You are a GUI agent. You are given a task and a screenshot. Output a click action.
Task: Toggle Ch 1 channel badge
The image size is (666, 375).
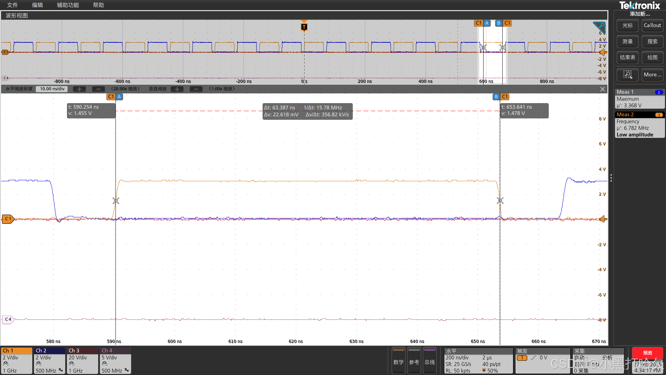pyautogui.click(x=17, y=360)
